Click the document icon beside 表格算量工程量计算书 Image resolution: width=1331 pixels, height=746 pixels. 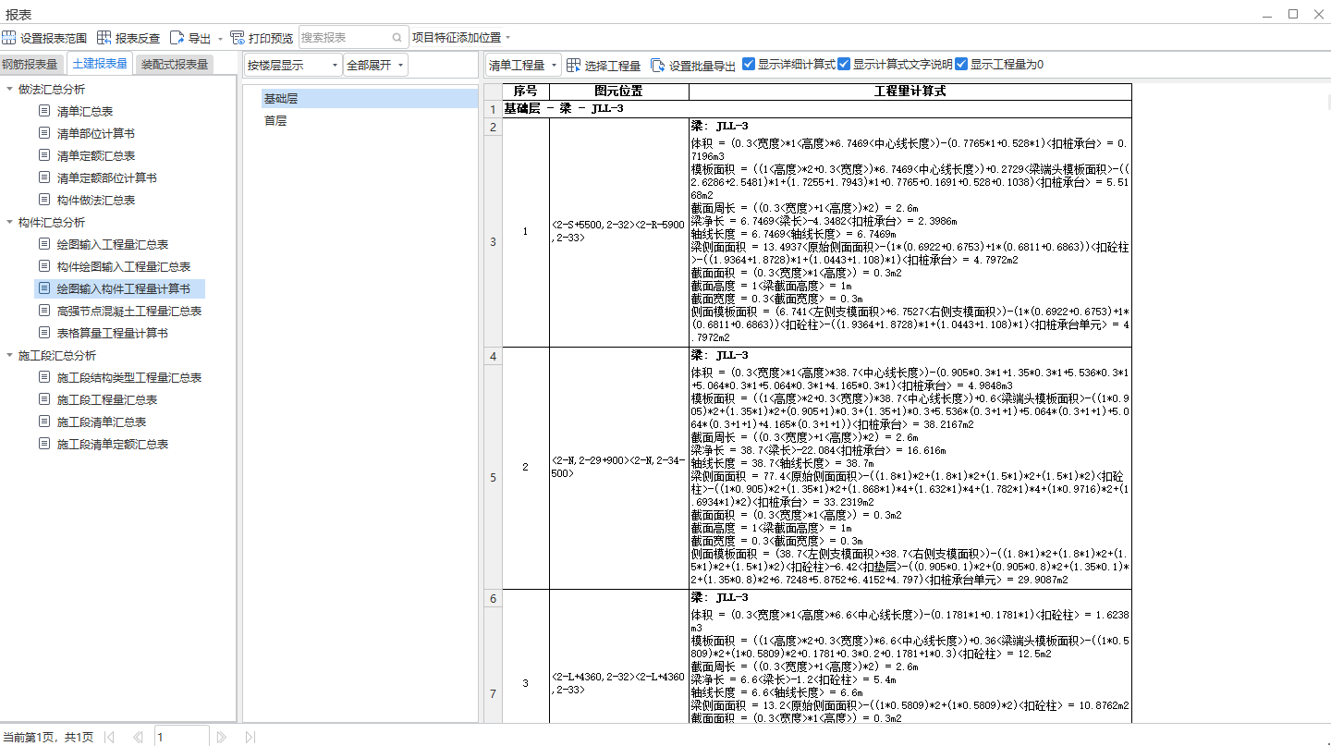tap(44, 333)
